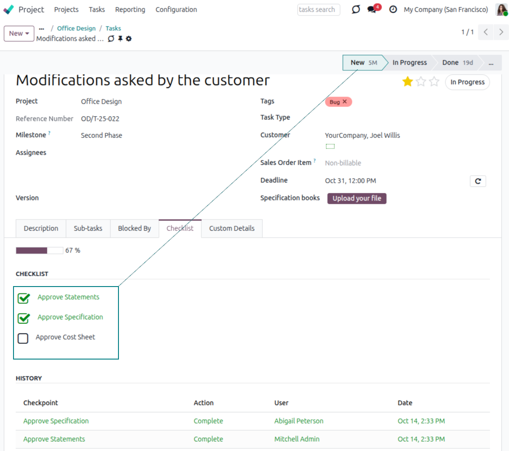Image resolution: width=509 pixels, height=451 pixels.
Task: Remove the Bug tag with its X
Action: pyautogui.click(x=345, y=102)
